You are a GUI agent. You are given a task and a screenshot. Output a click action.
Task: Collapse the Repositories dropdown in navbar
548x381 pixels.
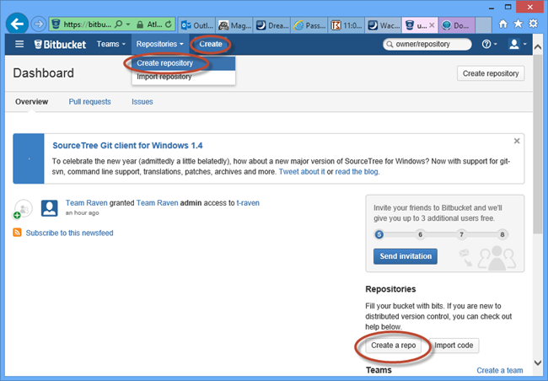pos(159,44)
